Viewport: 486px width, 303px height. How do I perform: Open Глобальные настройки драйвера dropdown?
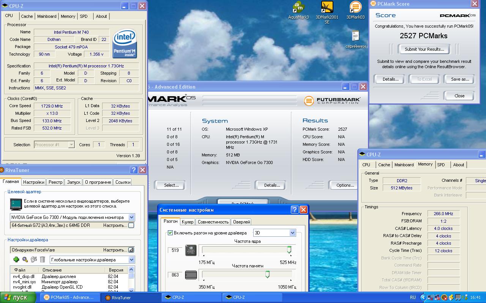coord(131,260)
